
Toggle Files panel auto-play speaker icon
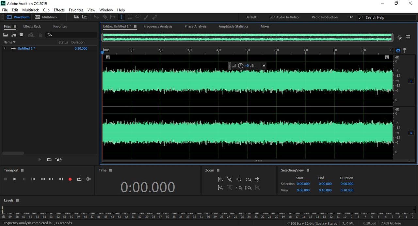tap(58, 160)
